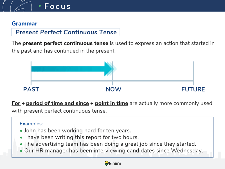This screenshot has width=225, height=169.
Task: Click the green bullet before writing report sentence
Action: click(21, 138)
